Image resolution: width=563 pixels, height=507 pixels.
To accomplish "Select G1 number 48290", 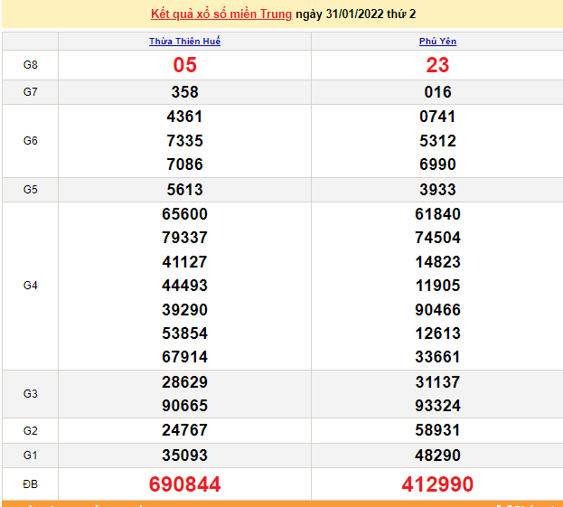I will [437, 455].
